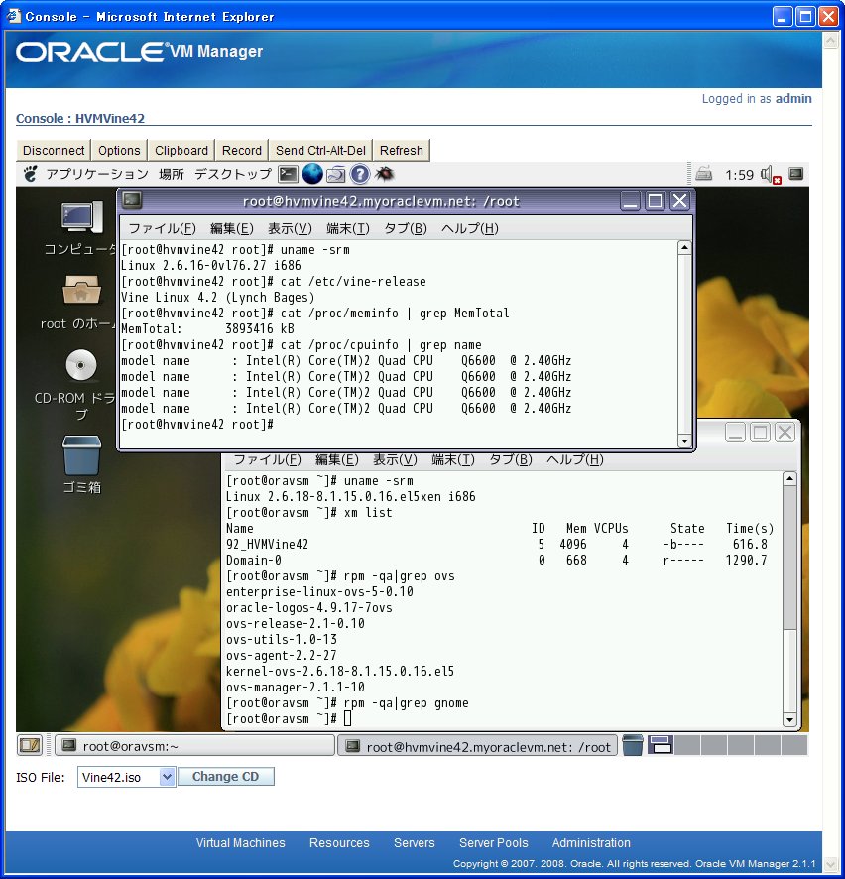Click the Change CD button
The height and width of the screenshot is (879, 845).
225,777
